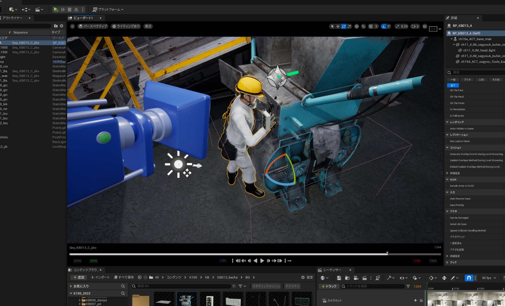
Task: Select the rotate transform tool
Action: tap(344, 26)
